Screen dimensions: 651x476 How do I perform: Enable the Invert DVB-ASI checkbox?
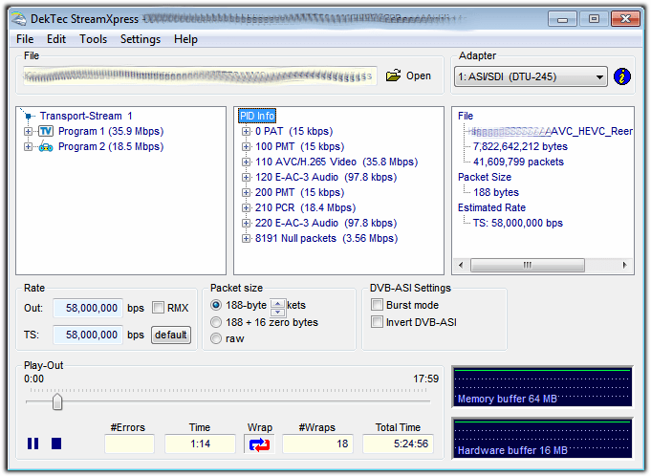(x=377, y=322)
